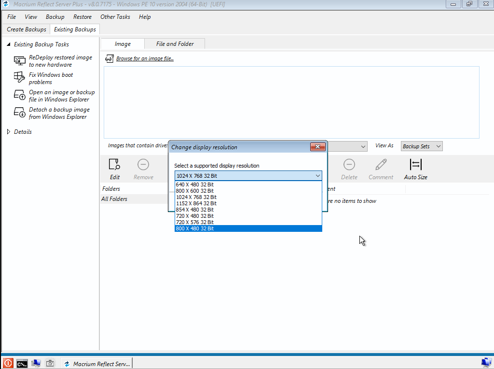The image size is (494, 369).
Task: Click the Detach backup image icon
Action: [x=19, y=113]
